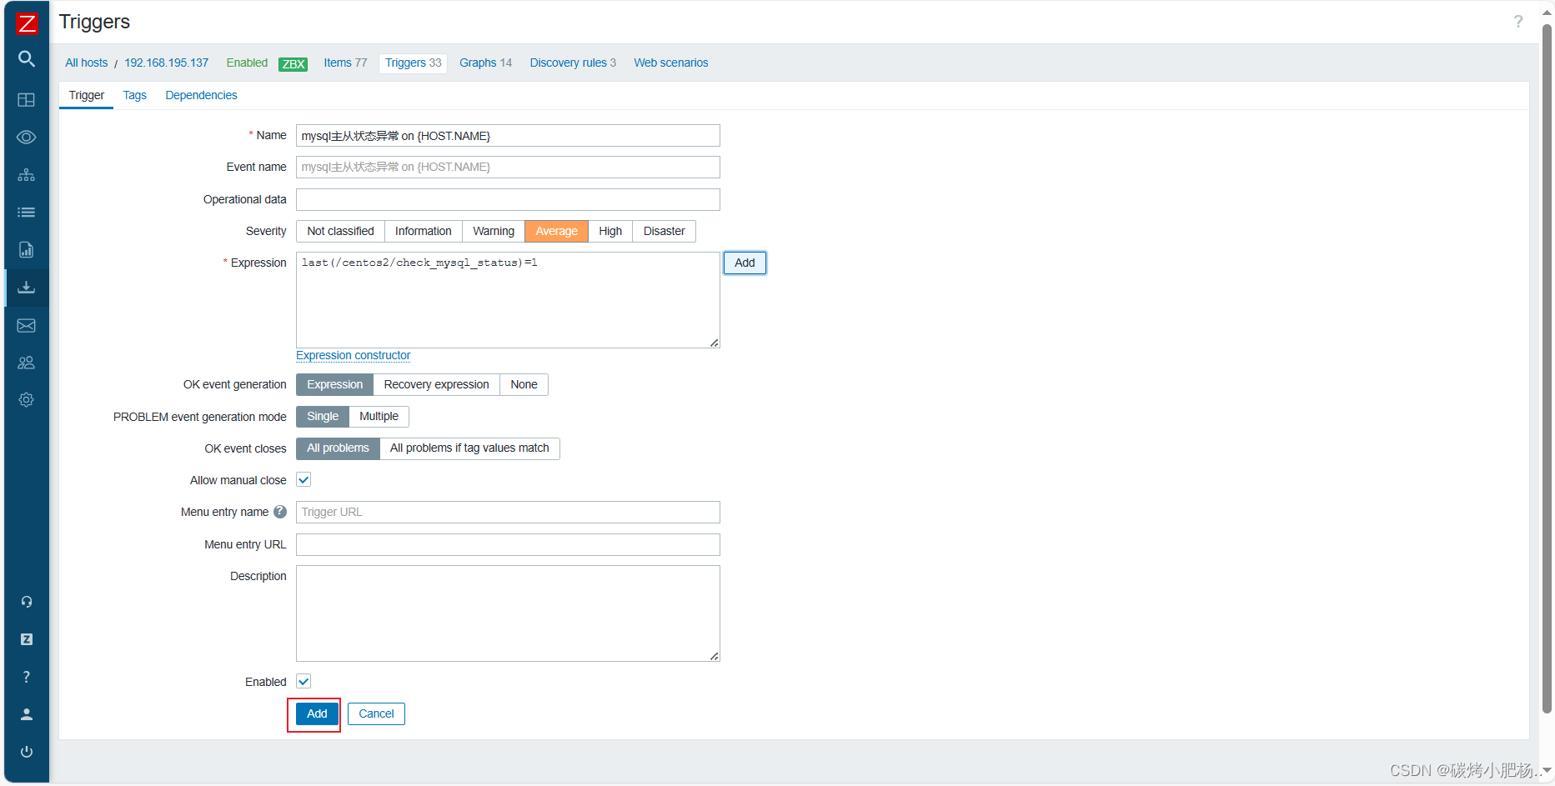Click into the Expression text area
This screenshot has height=786, width=1555.
508,300
